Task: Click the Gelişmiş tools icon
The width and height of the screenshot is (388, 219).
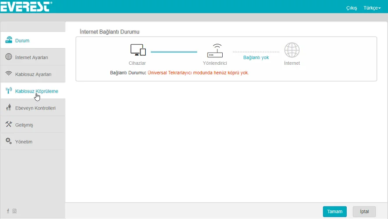Action: pos(9,125)
